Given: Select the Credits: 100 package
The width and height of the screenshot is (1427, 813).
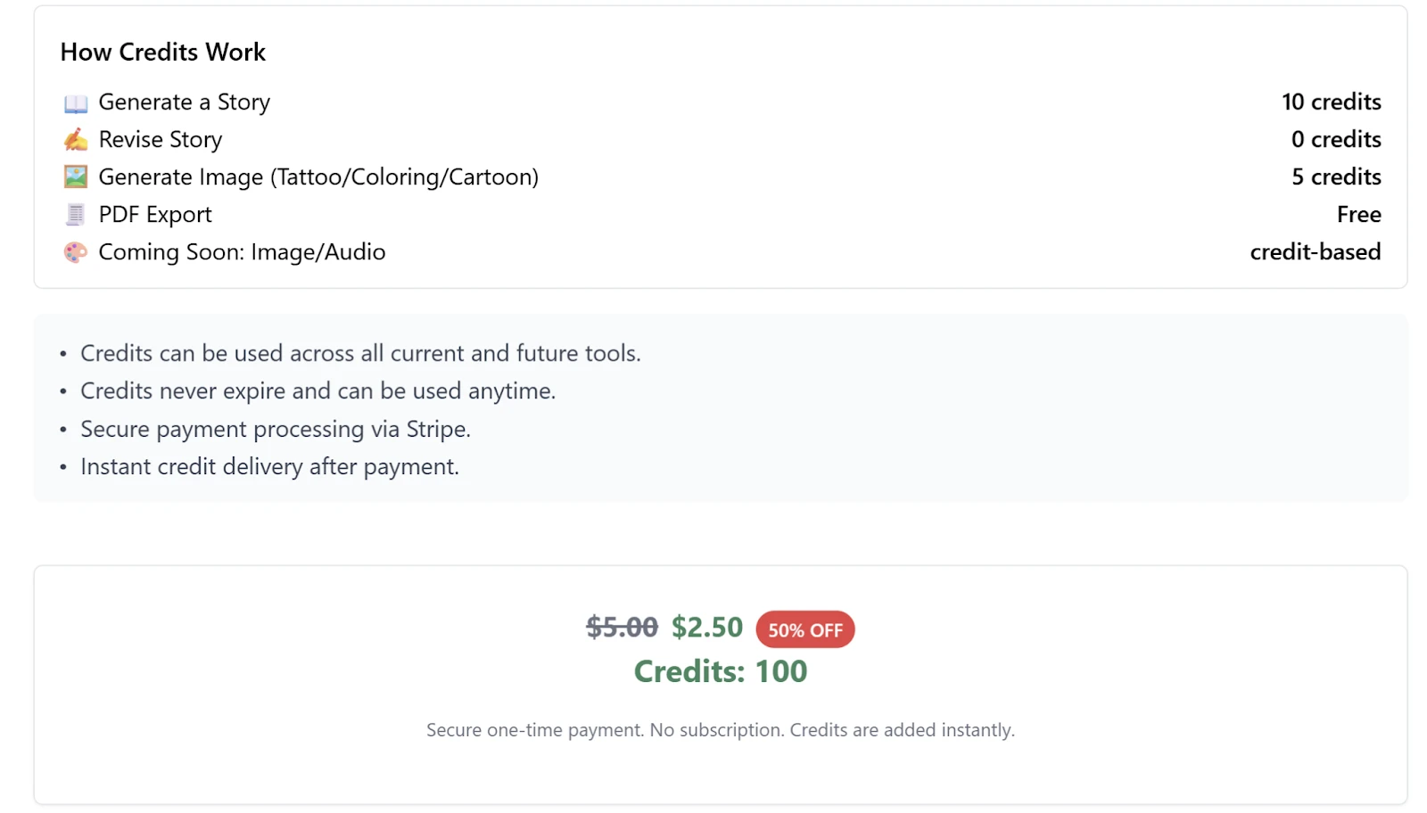Looking at the screenshot, I should [720, 671].
